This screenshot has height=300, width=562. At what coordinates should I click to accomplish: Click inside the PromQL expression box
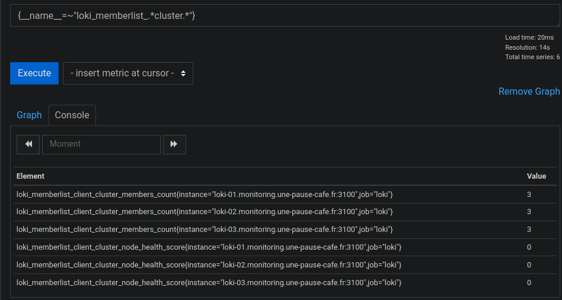click(285, 15)
